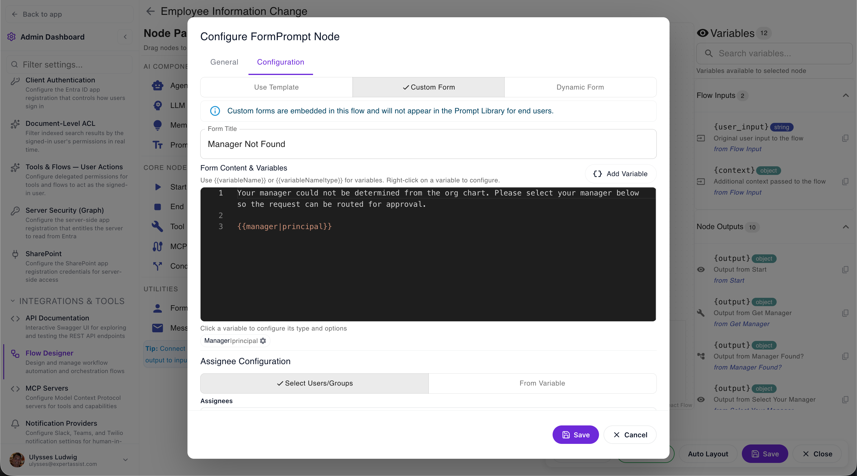
Task: Collapse the Admin Dashboard sidebar
Action: pyautogui.click(x=125, y=37)
